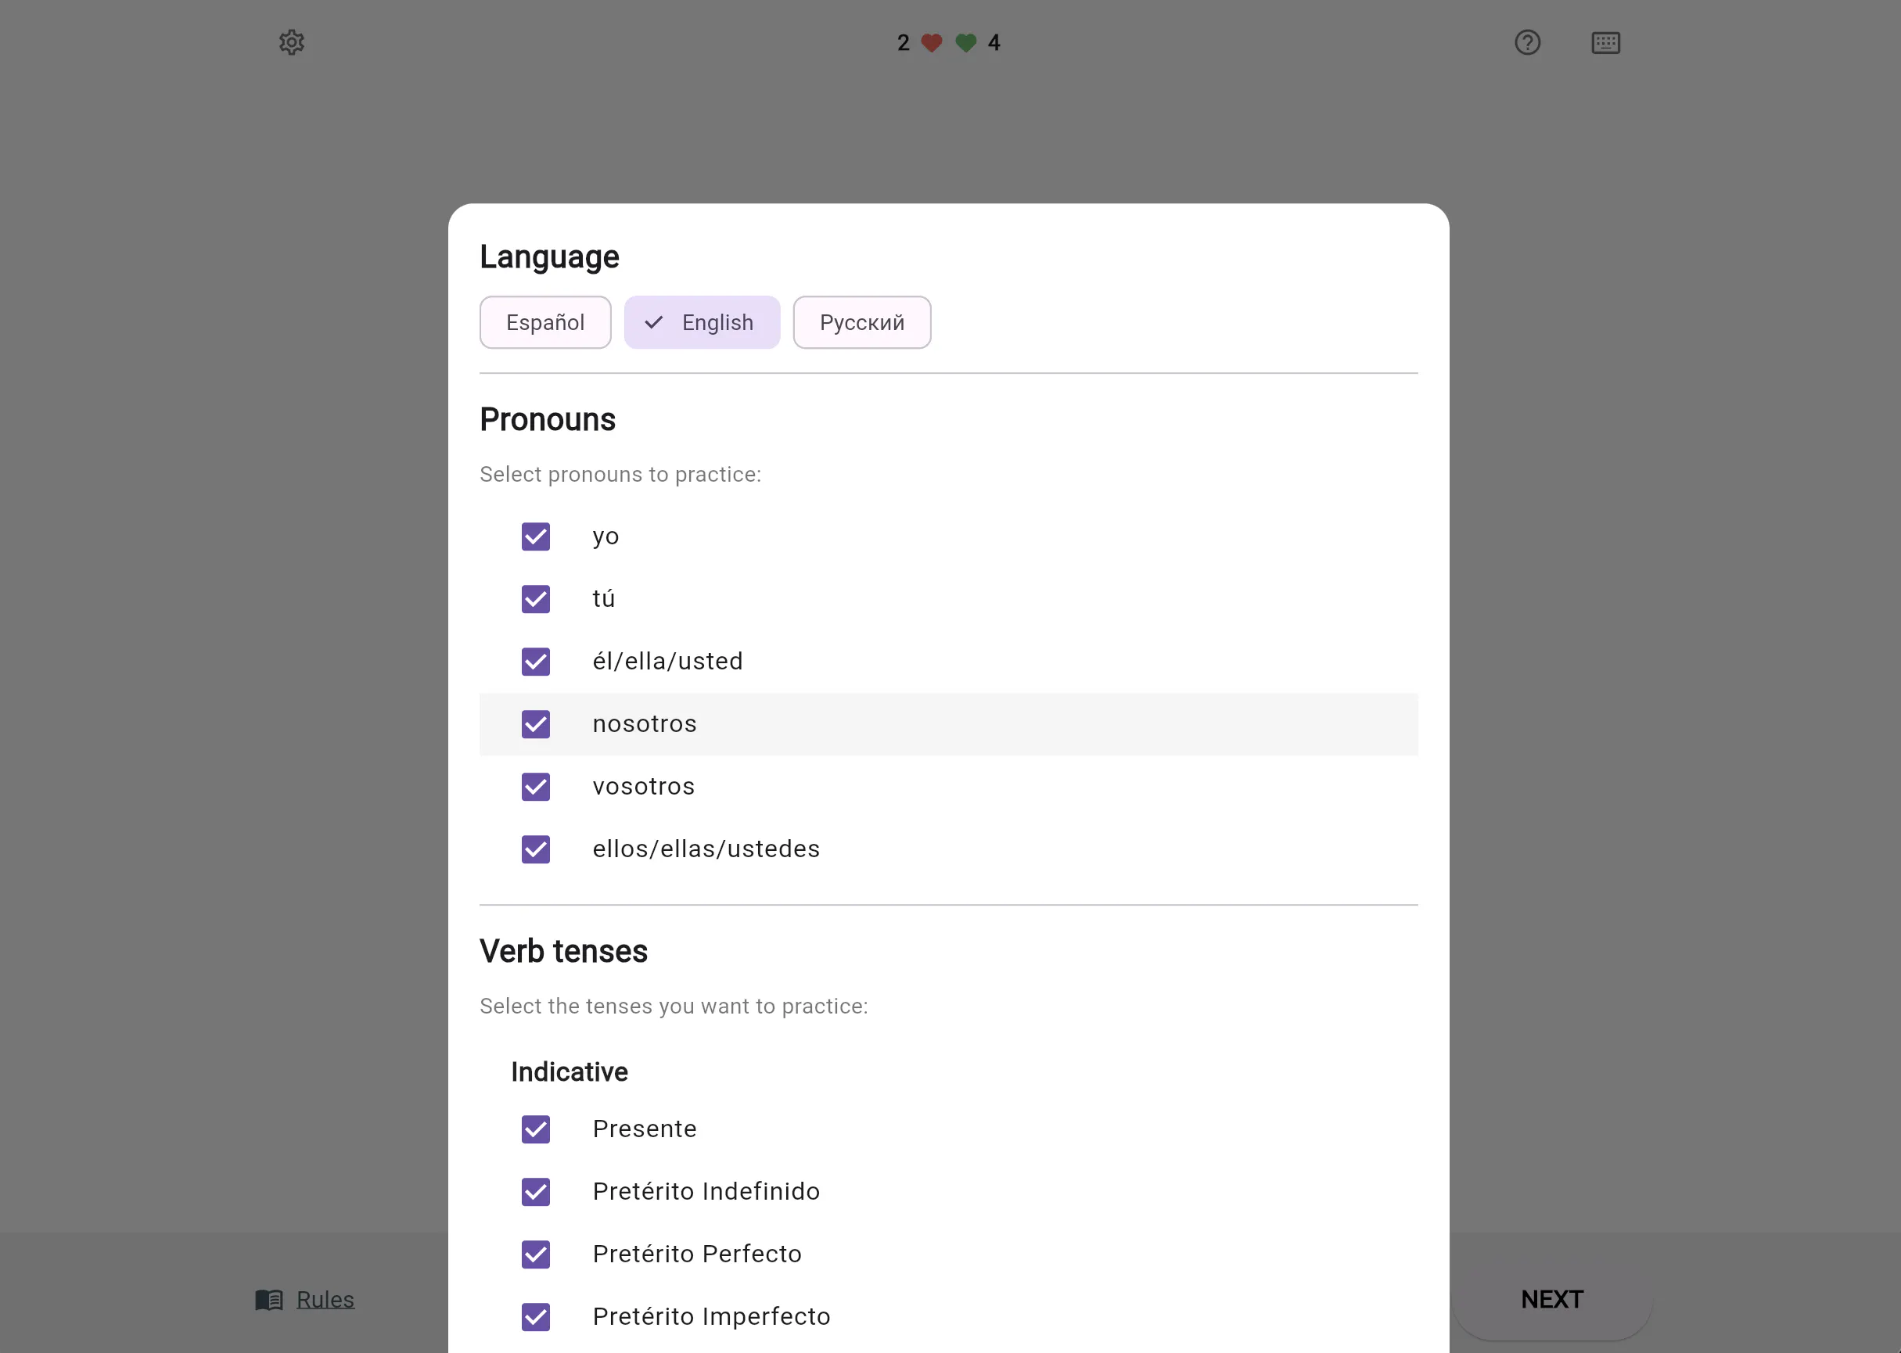Click the 'Indicative' subheading
1901x1353 pixels.
[570, 1071]
